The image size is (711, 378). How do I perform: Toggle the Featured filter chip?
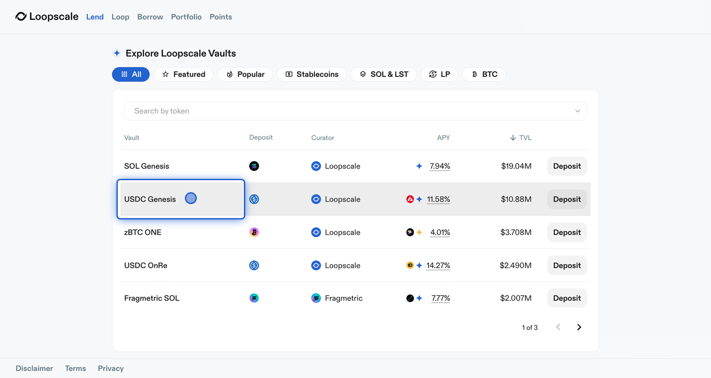coord(184,74)
